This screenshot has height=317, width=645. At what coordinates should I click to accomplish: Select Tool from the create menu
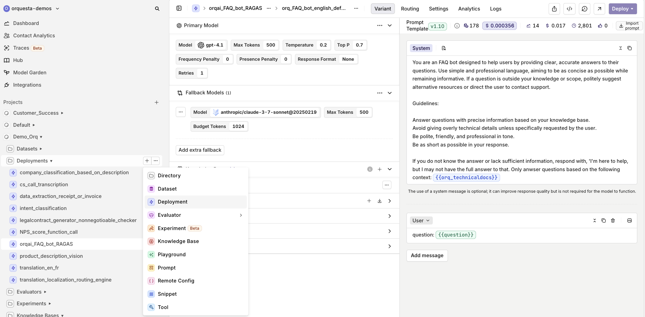(196, 307)
